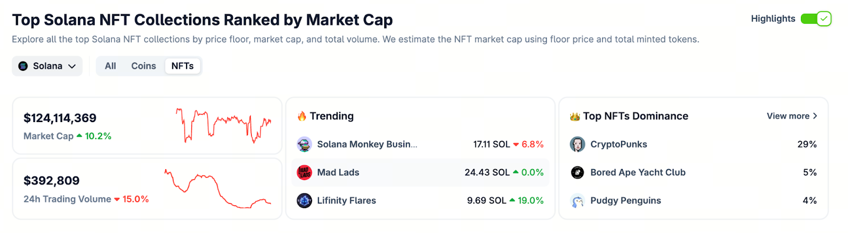Click the 24h trading volume sparkline chart
The height and width of the screenshot is (233, 848).
217,189
